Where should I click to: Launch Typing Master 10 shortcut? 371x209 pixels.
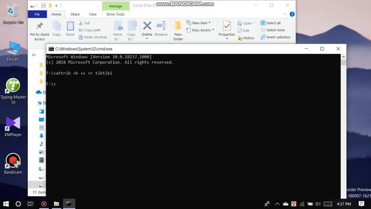tap(13, 91)
